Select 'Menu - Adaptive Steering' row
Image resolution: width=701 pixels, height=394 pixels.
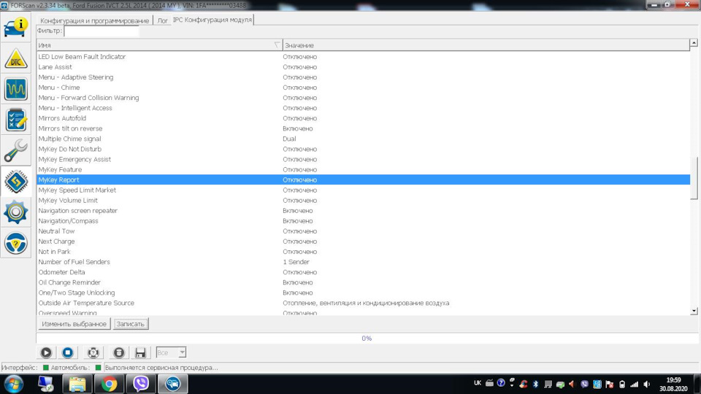click(363, 77)
